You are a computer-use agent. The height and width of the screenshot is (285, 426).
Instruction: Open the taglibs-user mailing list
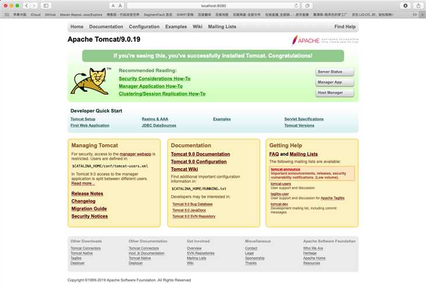(279, 194)
